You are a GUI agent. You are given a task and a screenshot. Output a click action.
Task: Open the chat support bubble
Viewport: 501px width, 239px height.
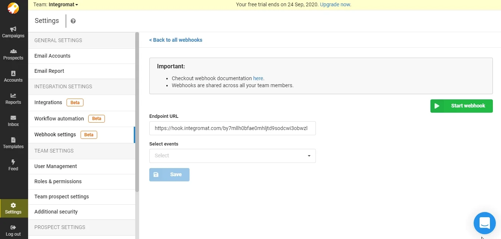(x=484, y=223)
